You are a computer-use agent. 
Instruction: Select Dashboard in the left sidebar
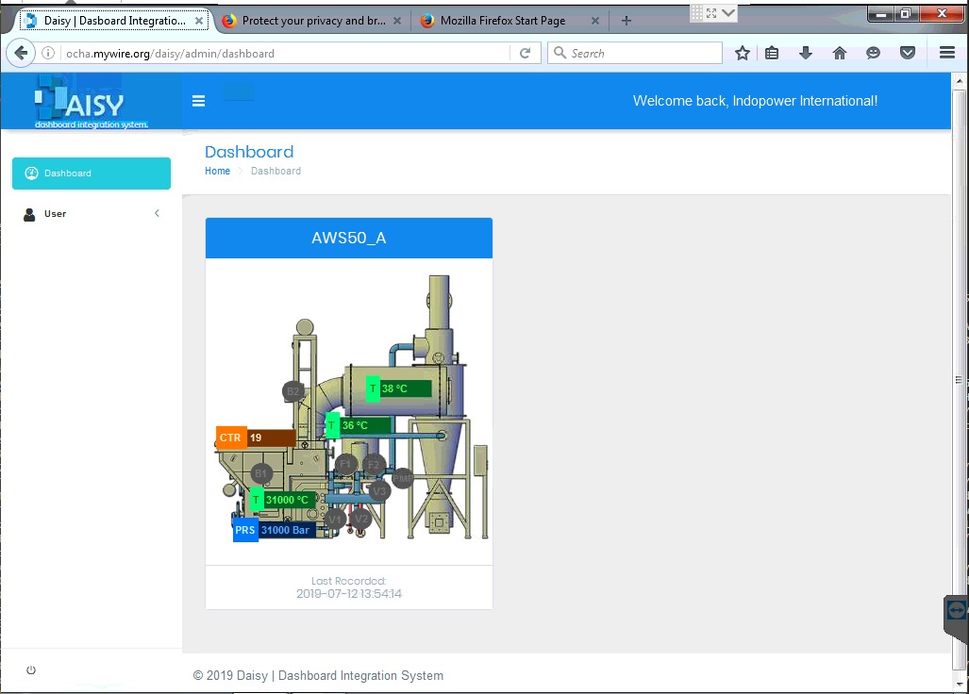[92, 173]
